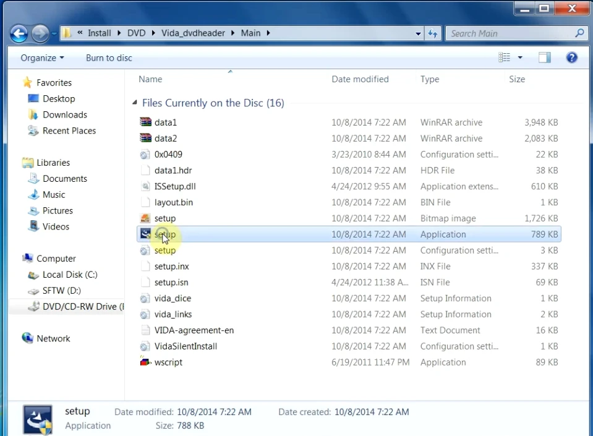Click the VidaSilentInstall configuration icon
Viewport: 593px width, 436px height.
pyautogui.click(x=145, y=346)
